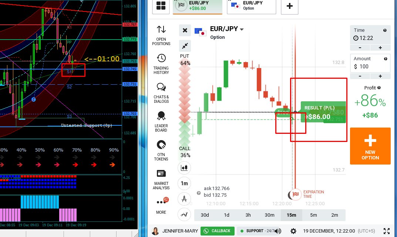This screenshot has height=237, width=397.
Task: Toggle fullscreen mode with expand icon
Action: point(387,231)
